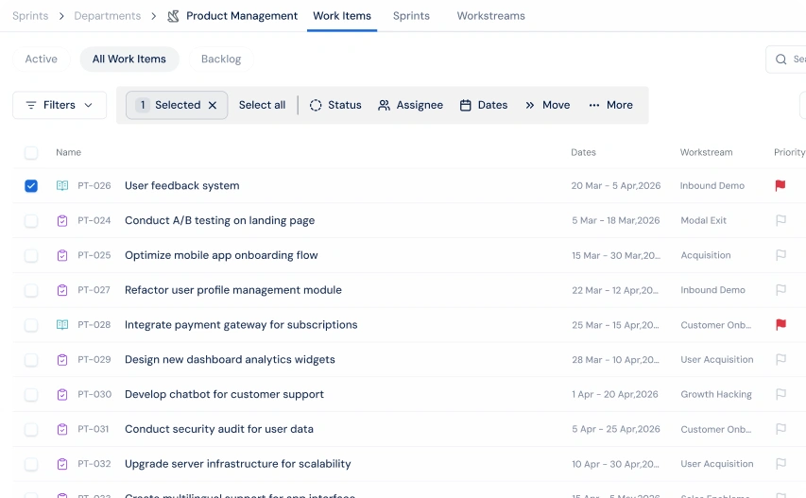806x498 pixels.
Task: Click the Growth Hacking workstream cell
Action: click(716, 394)
